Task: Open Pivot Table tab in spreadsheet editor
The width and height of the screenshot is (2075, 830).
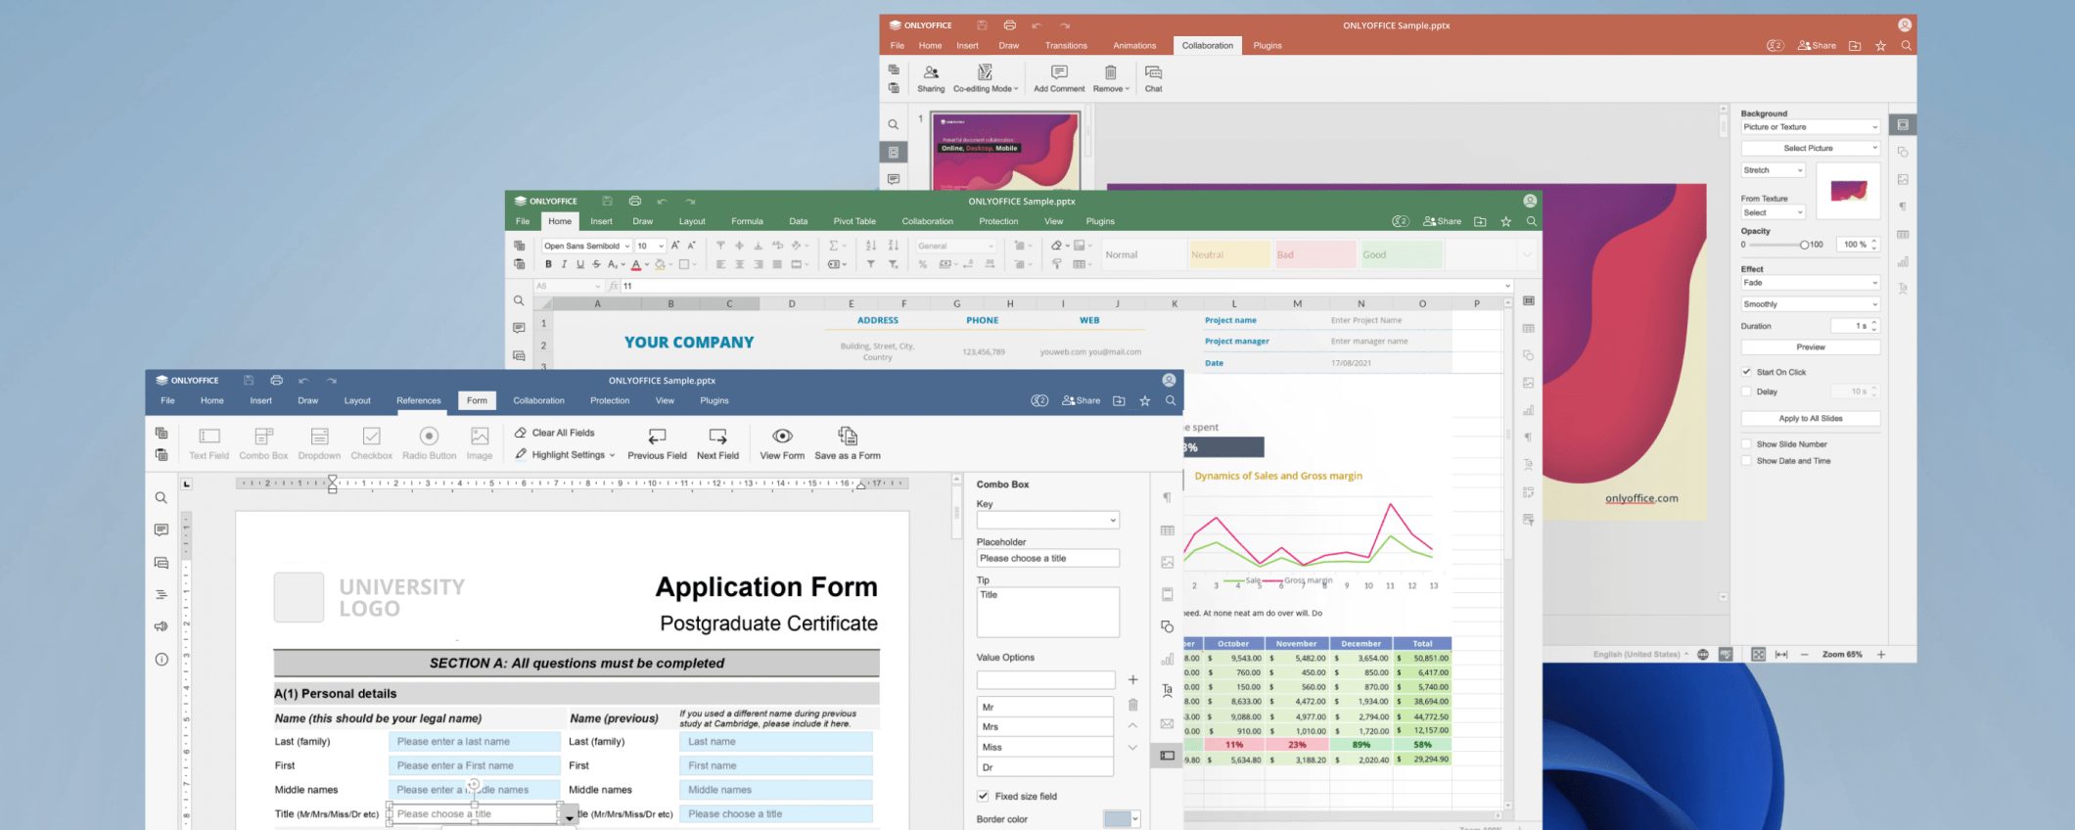Action: (854, 221)
